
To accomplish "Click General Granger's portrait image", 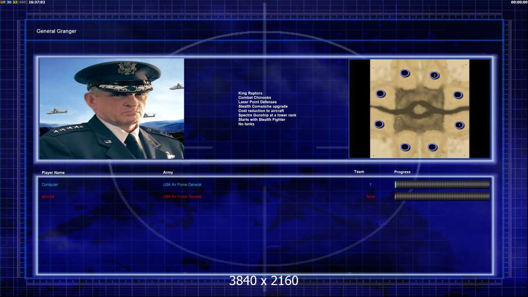I will (112, 108).
